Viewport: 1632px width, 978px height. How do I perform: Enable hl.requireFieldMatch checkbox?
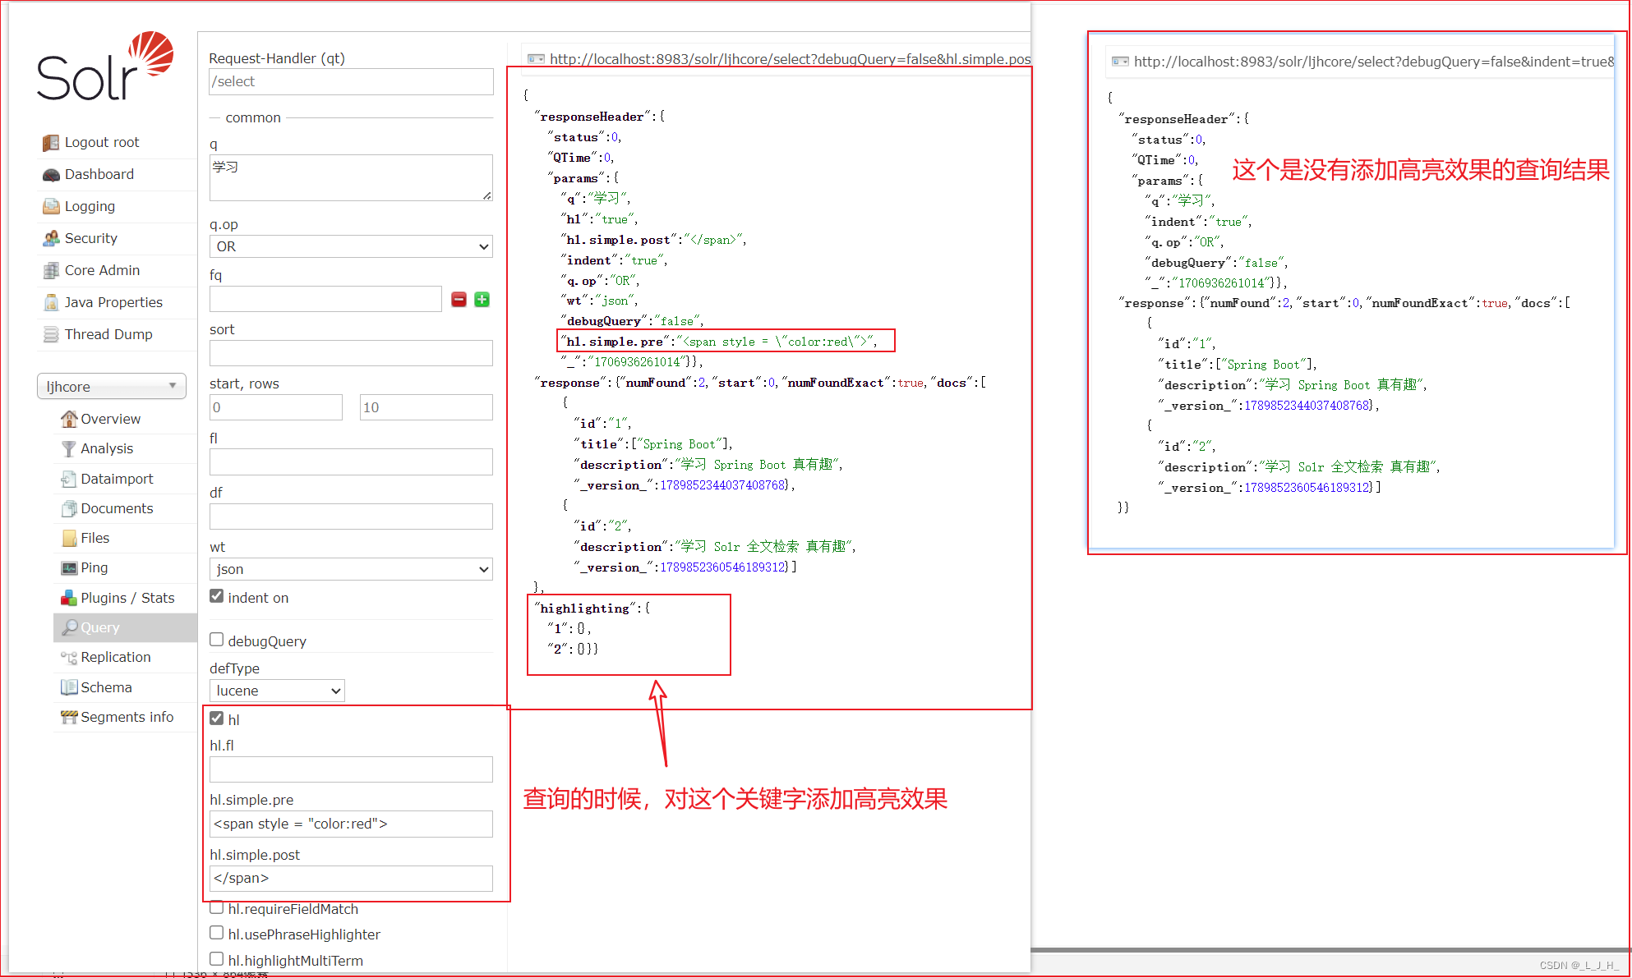coord(217,907)
